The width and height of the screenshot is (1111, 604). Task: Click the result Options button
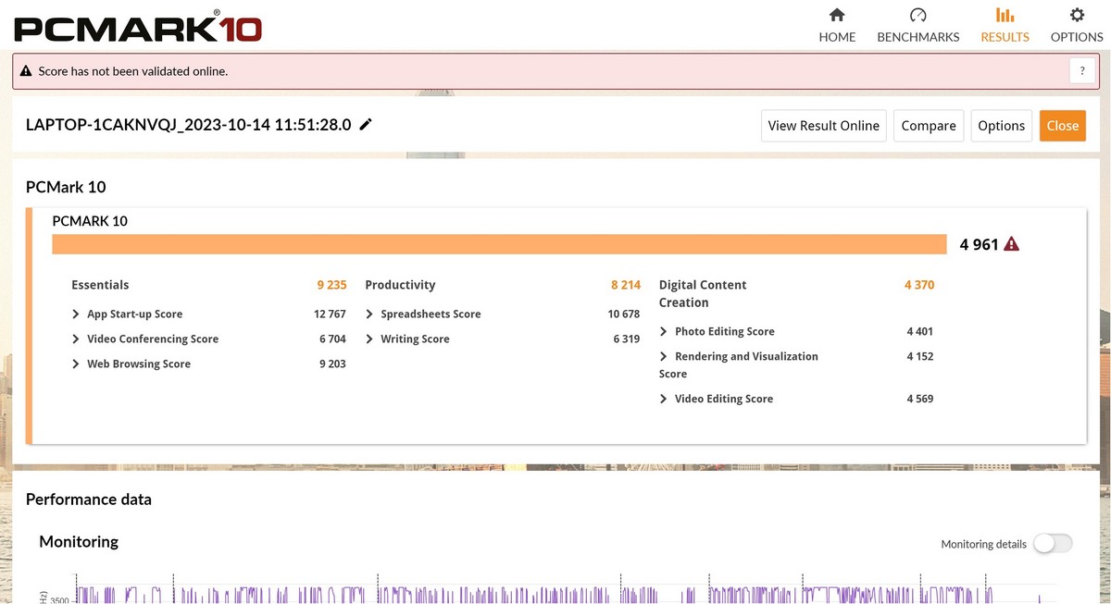[1002, 126]
